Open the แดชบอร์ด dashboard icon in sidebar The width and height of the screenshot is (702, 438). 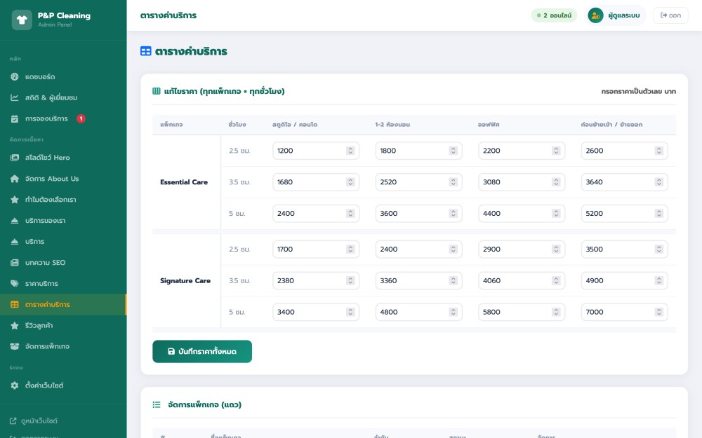[x=15, y=76]
